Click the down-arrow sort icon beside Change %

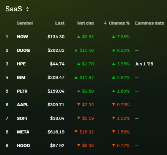point(105,23)
